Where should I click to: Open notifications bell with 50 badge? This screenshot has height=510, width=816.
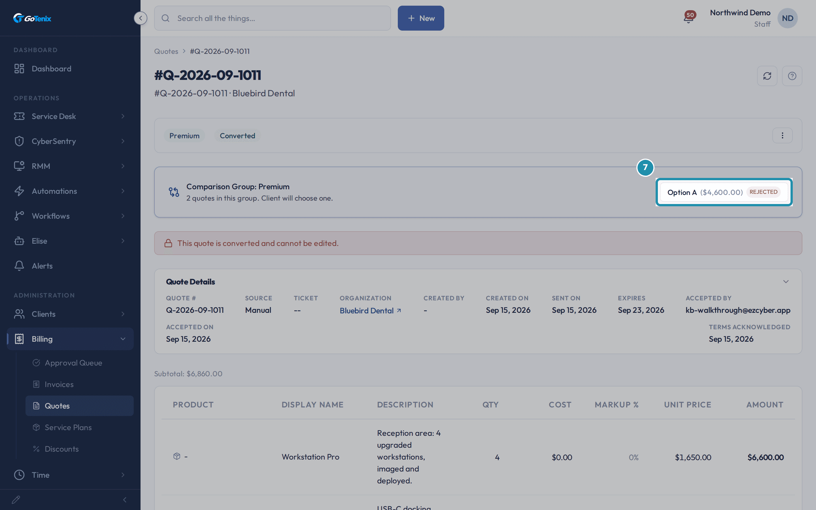689,18
